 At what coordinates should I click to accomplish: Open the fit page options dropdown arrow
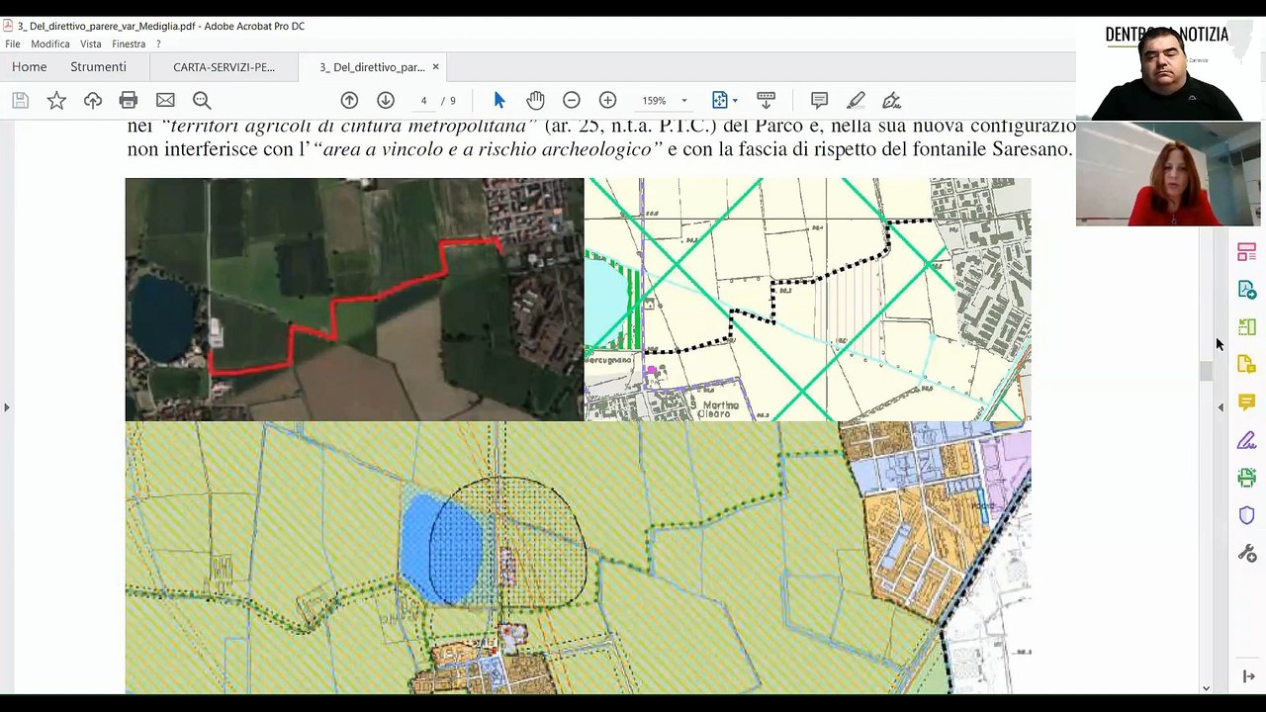coord(735,101)
